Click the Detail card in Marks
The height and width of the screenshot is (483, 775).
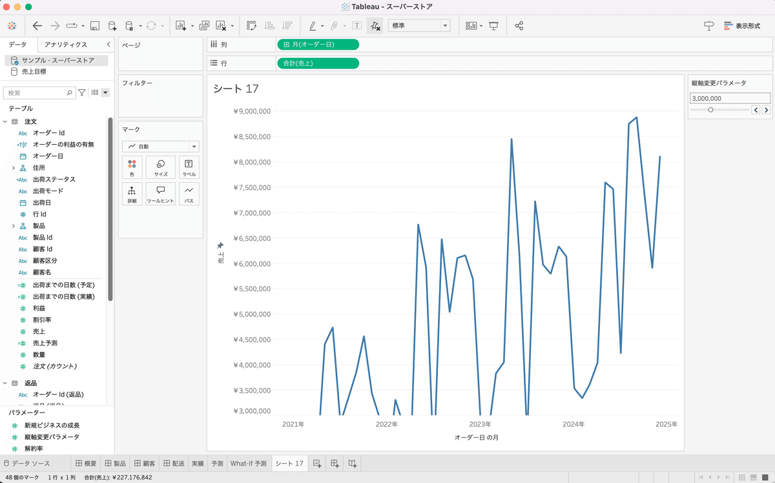click(132, 194)
